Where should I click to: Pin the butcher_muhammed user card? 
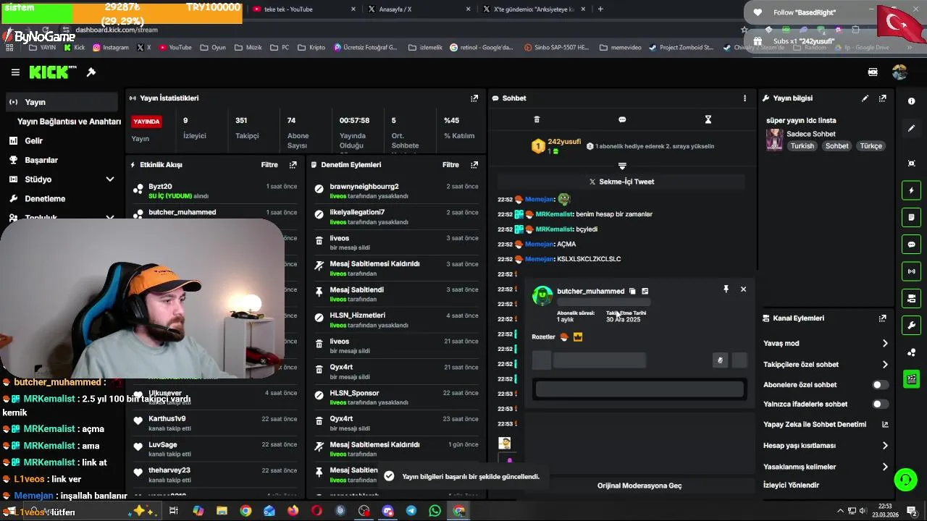point(726,289)
